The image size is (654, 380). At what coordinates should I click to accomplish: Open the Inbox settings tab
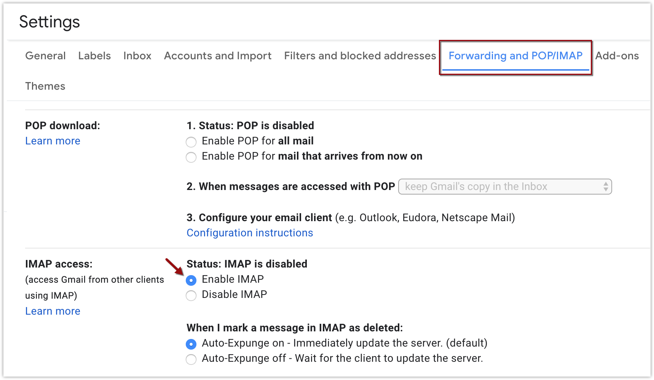tap(137, 56)
